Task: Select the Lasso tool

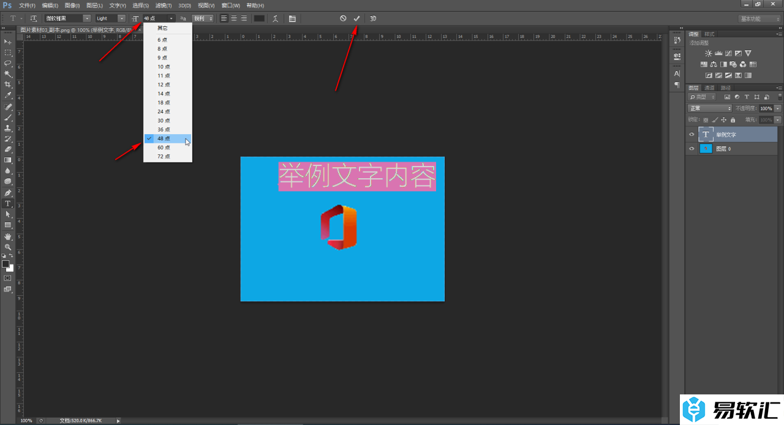Action: pyautogui.click(x=8, y=63)
